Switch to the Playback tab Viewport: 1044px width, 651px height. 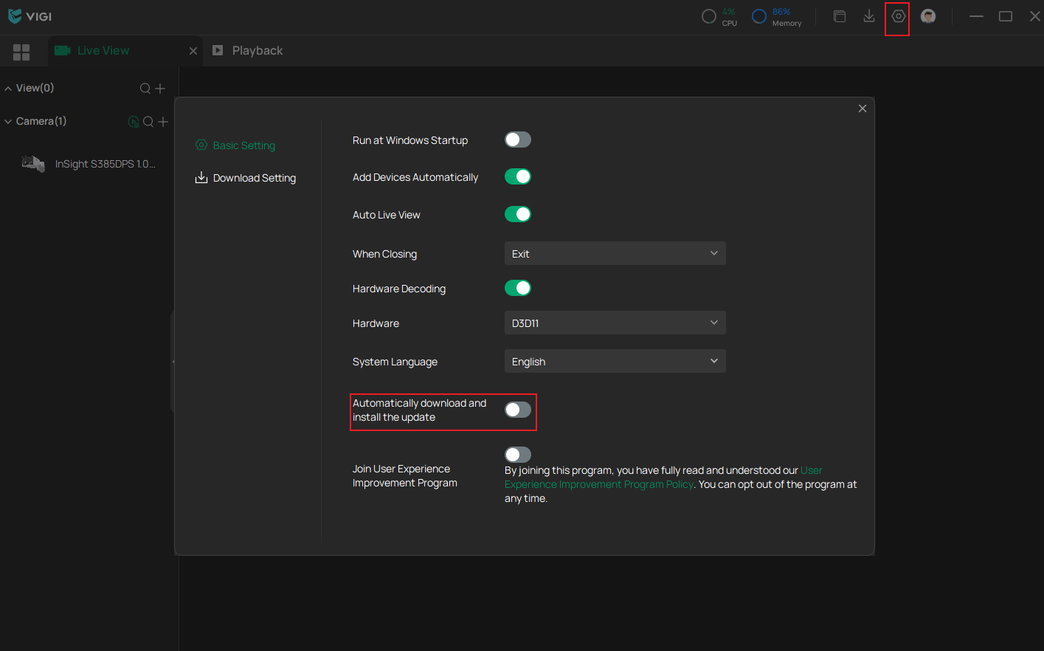pos(247,51)
